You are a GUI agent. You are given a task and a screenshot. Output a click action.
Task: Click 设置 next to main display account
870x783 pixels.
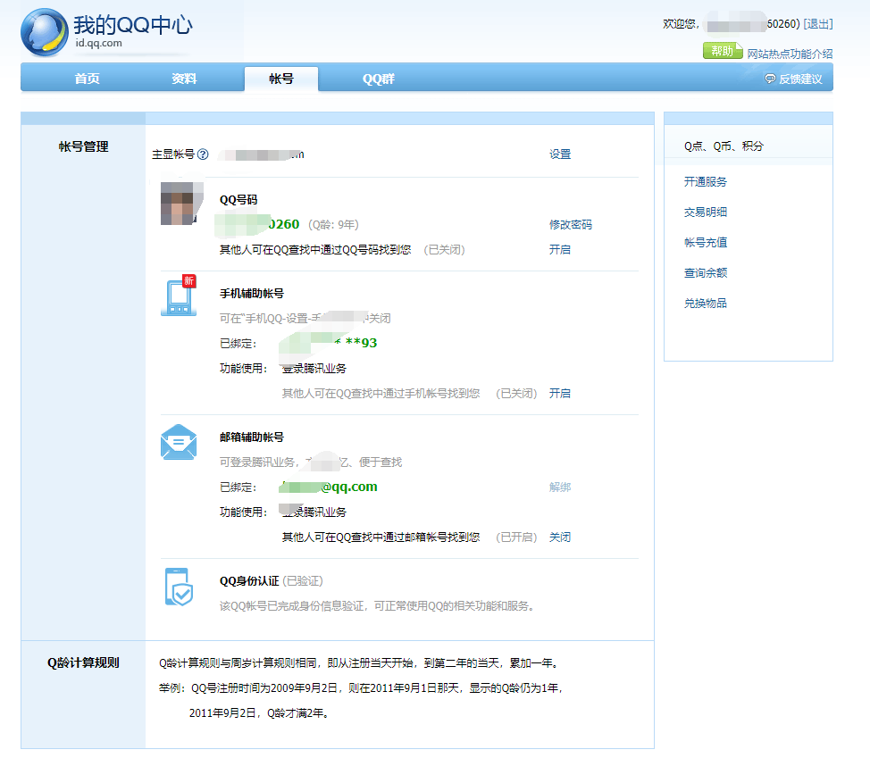click(559, 154)
